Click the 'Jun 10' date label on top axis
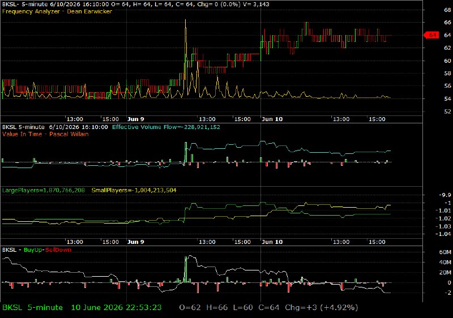This screenshot has height=318, width=453. click(x=272, y=119)
